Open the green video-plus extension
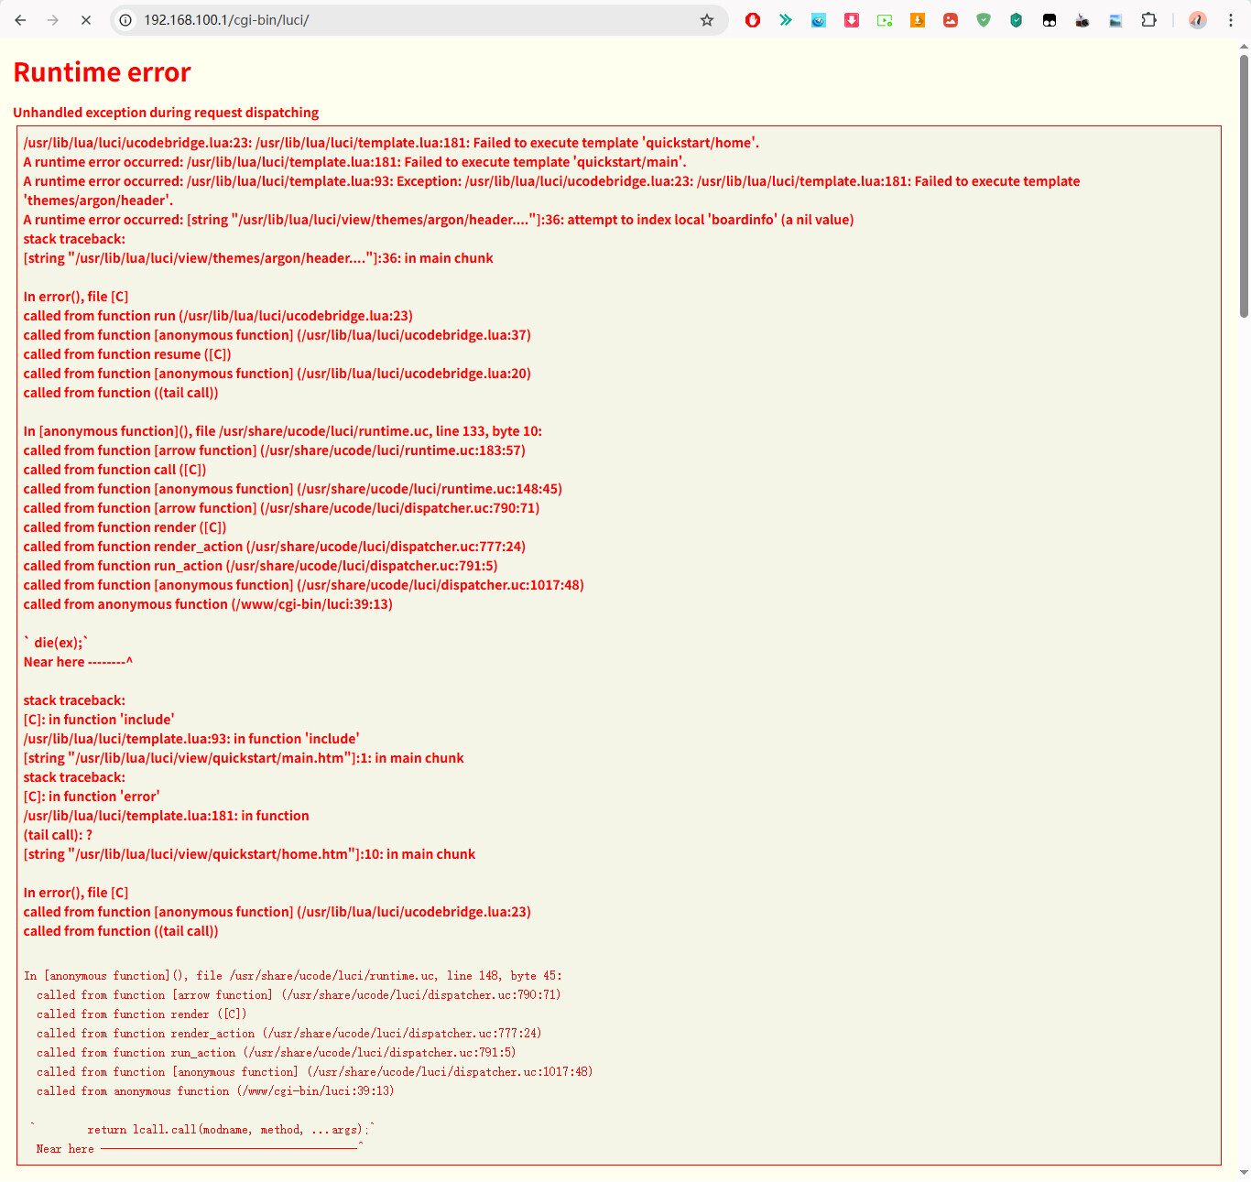The image size is (1251, 1182). [x=885, y=20]
